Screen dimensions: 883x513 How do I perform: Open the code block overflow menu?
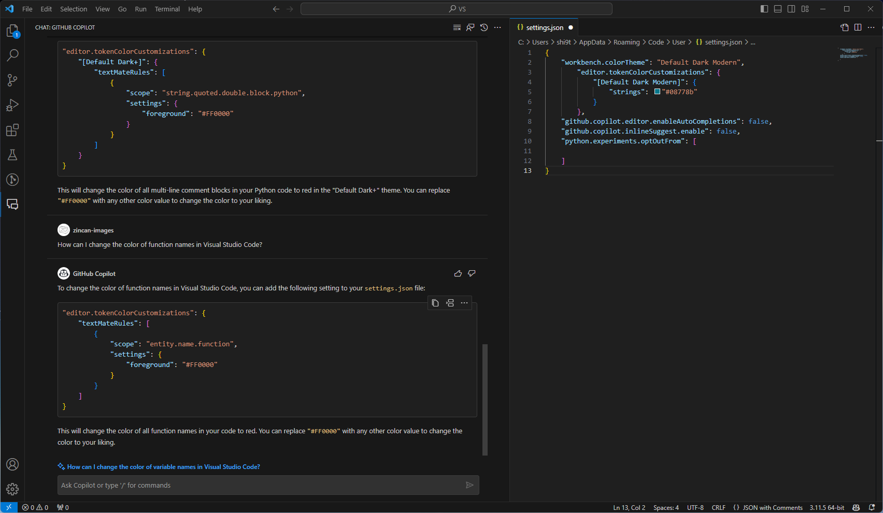pos(464,303)
